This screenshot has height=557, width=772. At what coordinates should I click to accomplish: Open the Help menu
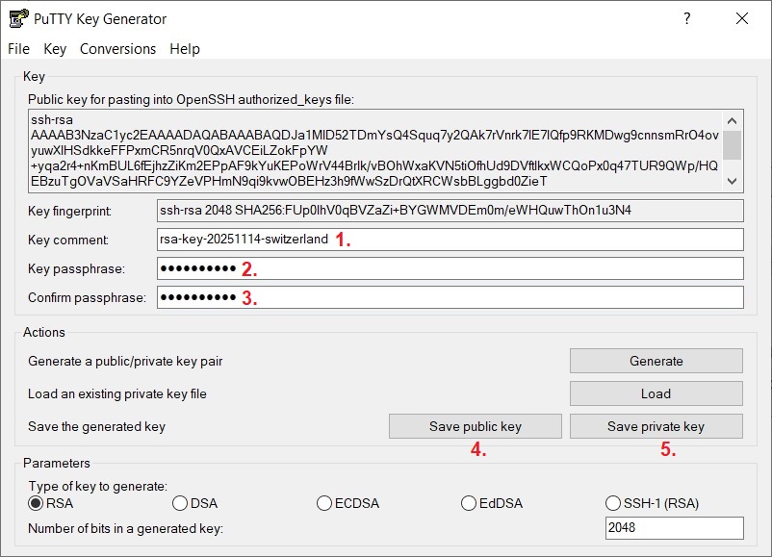point(185,49)
